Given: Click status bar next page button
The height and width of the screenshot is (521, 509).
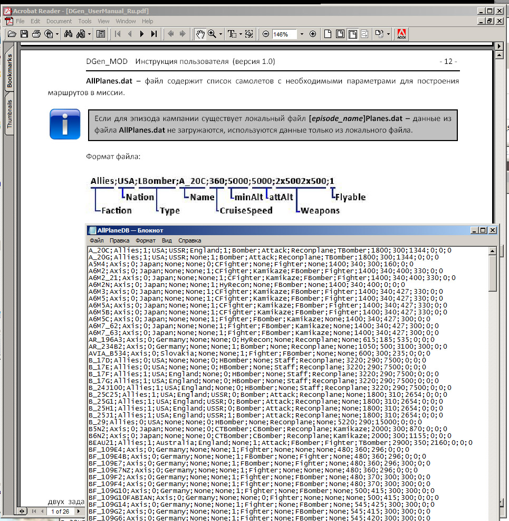Looking at the screenshot, I should coord(78,511).
